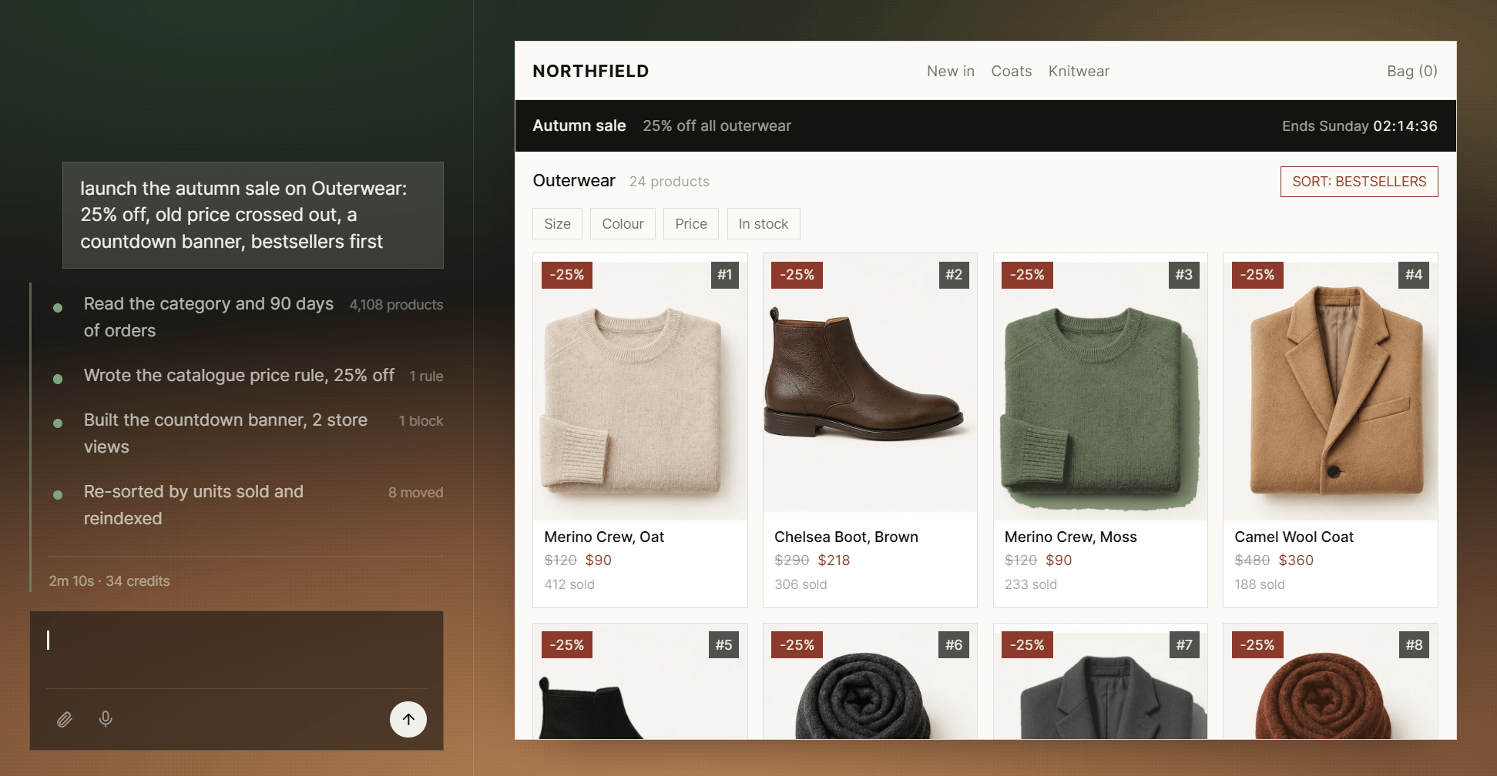Open the Knitwear menu item
Screen dimensions: 1497x776
(1079, 71)
